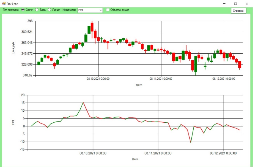Click the PVT line trough near -10
Viewport: 253px width, 167px height.
[x=191, y=142]
